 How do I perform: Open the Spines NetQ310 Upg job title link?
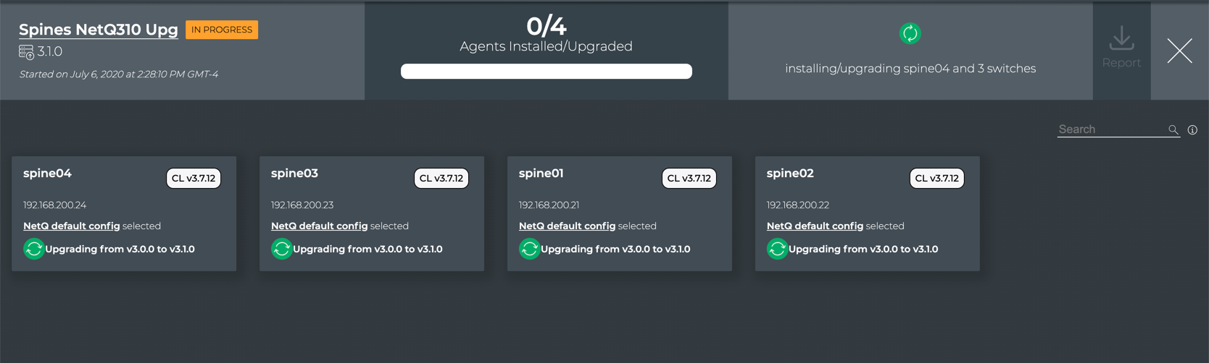point(99,30)
